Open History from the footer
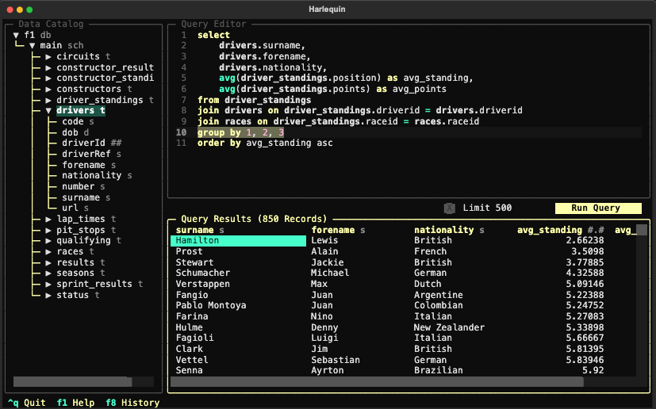This screenshot has width=656, height=409. (x=132, y=403)
